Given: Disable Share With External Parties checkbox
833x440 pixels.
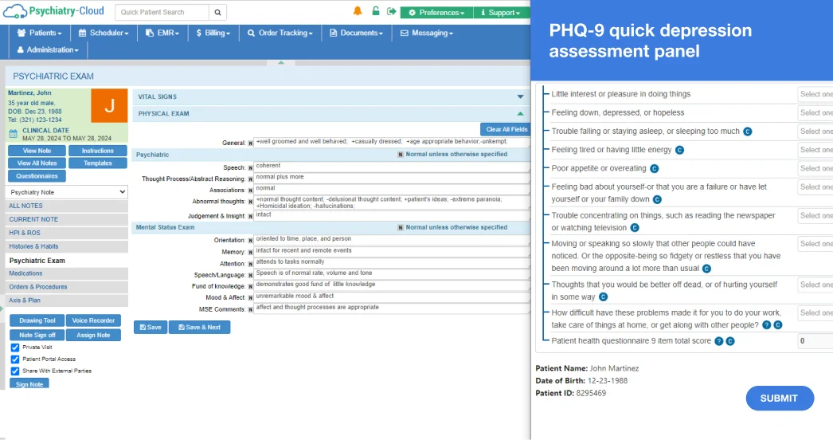Looking at the screenshot, I should (x=15, y=371).
